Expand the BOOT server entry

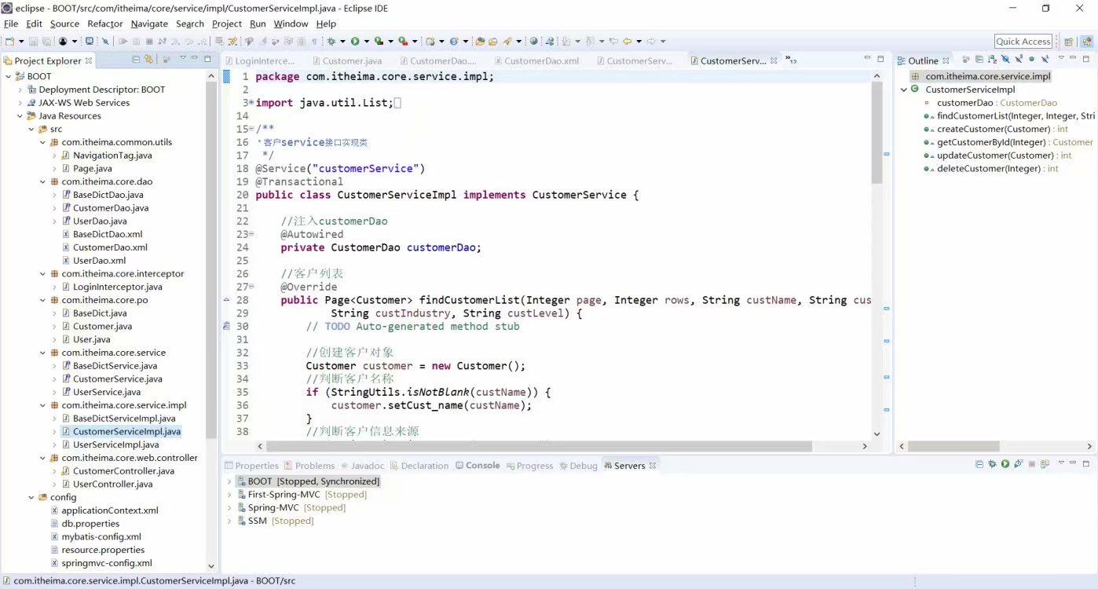229,481
